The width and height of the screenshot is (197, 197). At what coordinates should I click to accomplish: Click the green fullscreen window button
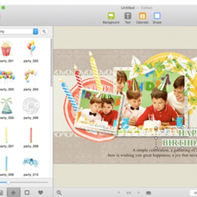tap(3, 8)
